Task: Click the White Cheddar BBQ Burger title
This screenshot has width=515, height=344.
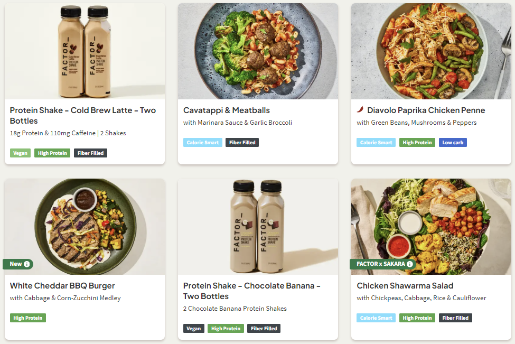Action: coord(62,286)
